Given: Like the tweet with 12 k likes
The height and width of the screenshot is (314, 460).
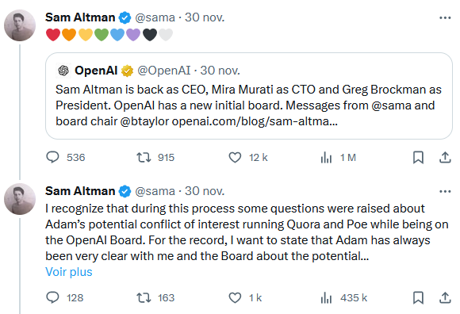Looking at the screenshot, I should 235,158.
